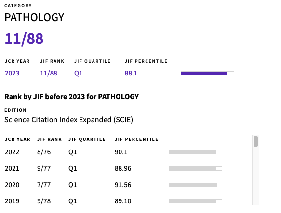Click the 8/76 rank in the 2022 row

(x=44, y=152)
